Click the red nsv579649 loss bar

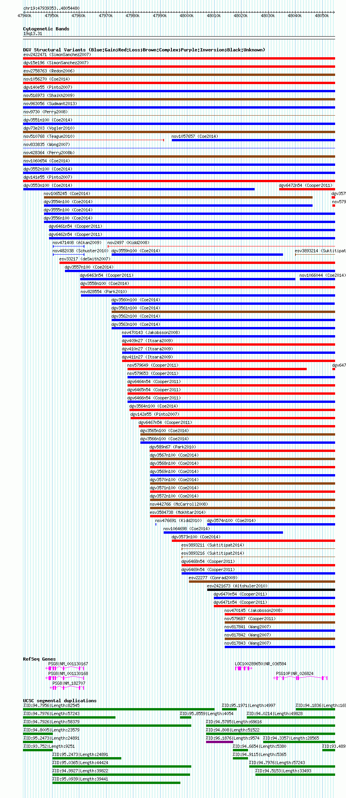click(217, 369)
